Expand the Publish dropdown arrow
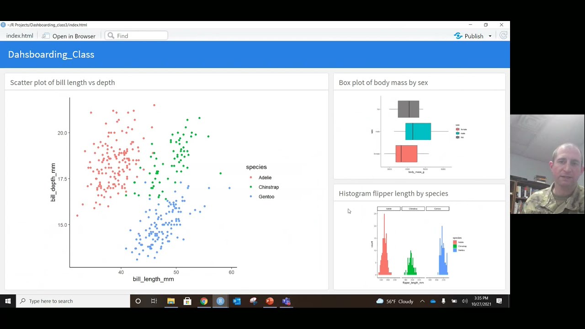The image size is (585, 329). 490,36
